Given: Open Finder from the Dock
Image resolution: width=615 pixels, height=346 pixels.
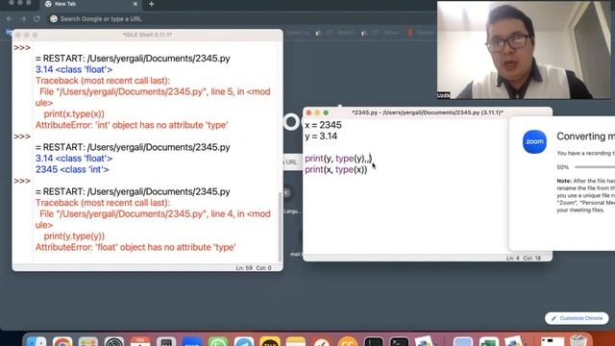Looking at the screenshot, I should [37, 342].
